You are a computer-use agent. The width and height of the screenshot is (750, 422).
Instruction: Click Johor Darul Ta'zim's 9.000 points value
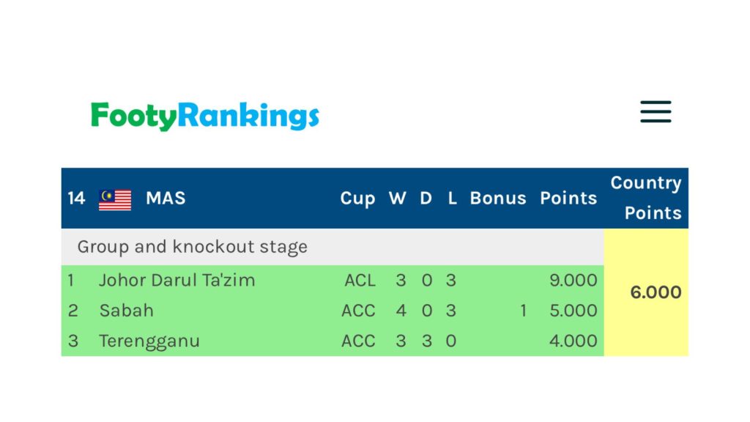pos(573,280)
